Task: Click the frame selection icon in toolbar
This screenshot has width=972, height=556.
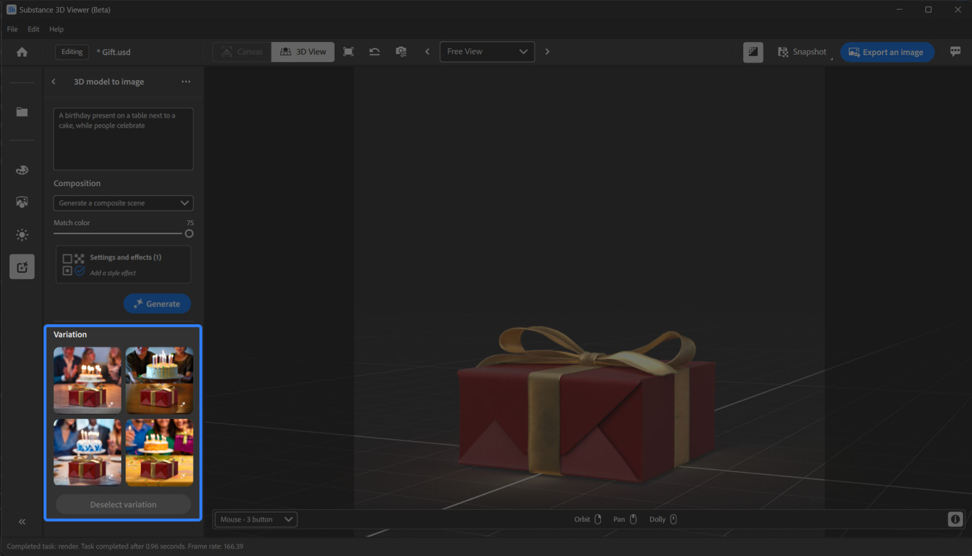Action: [x=348, y=52]
